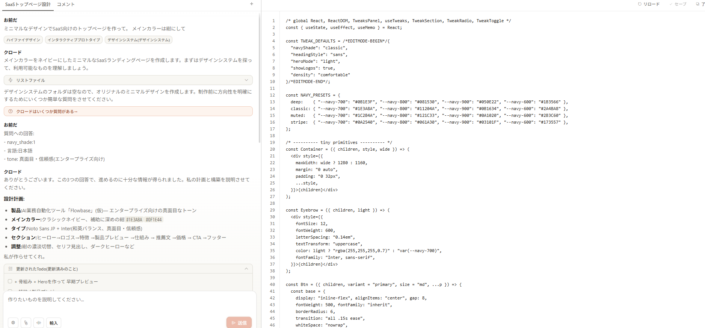Check the 骨組み + Hero todo checkbox
The image size is (705, 328).
coord(10,281)
